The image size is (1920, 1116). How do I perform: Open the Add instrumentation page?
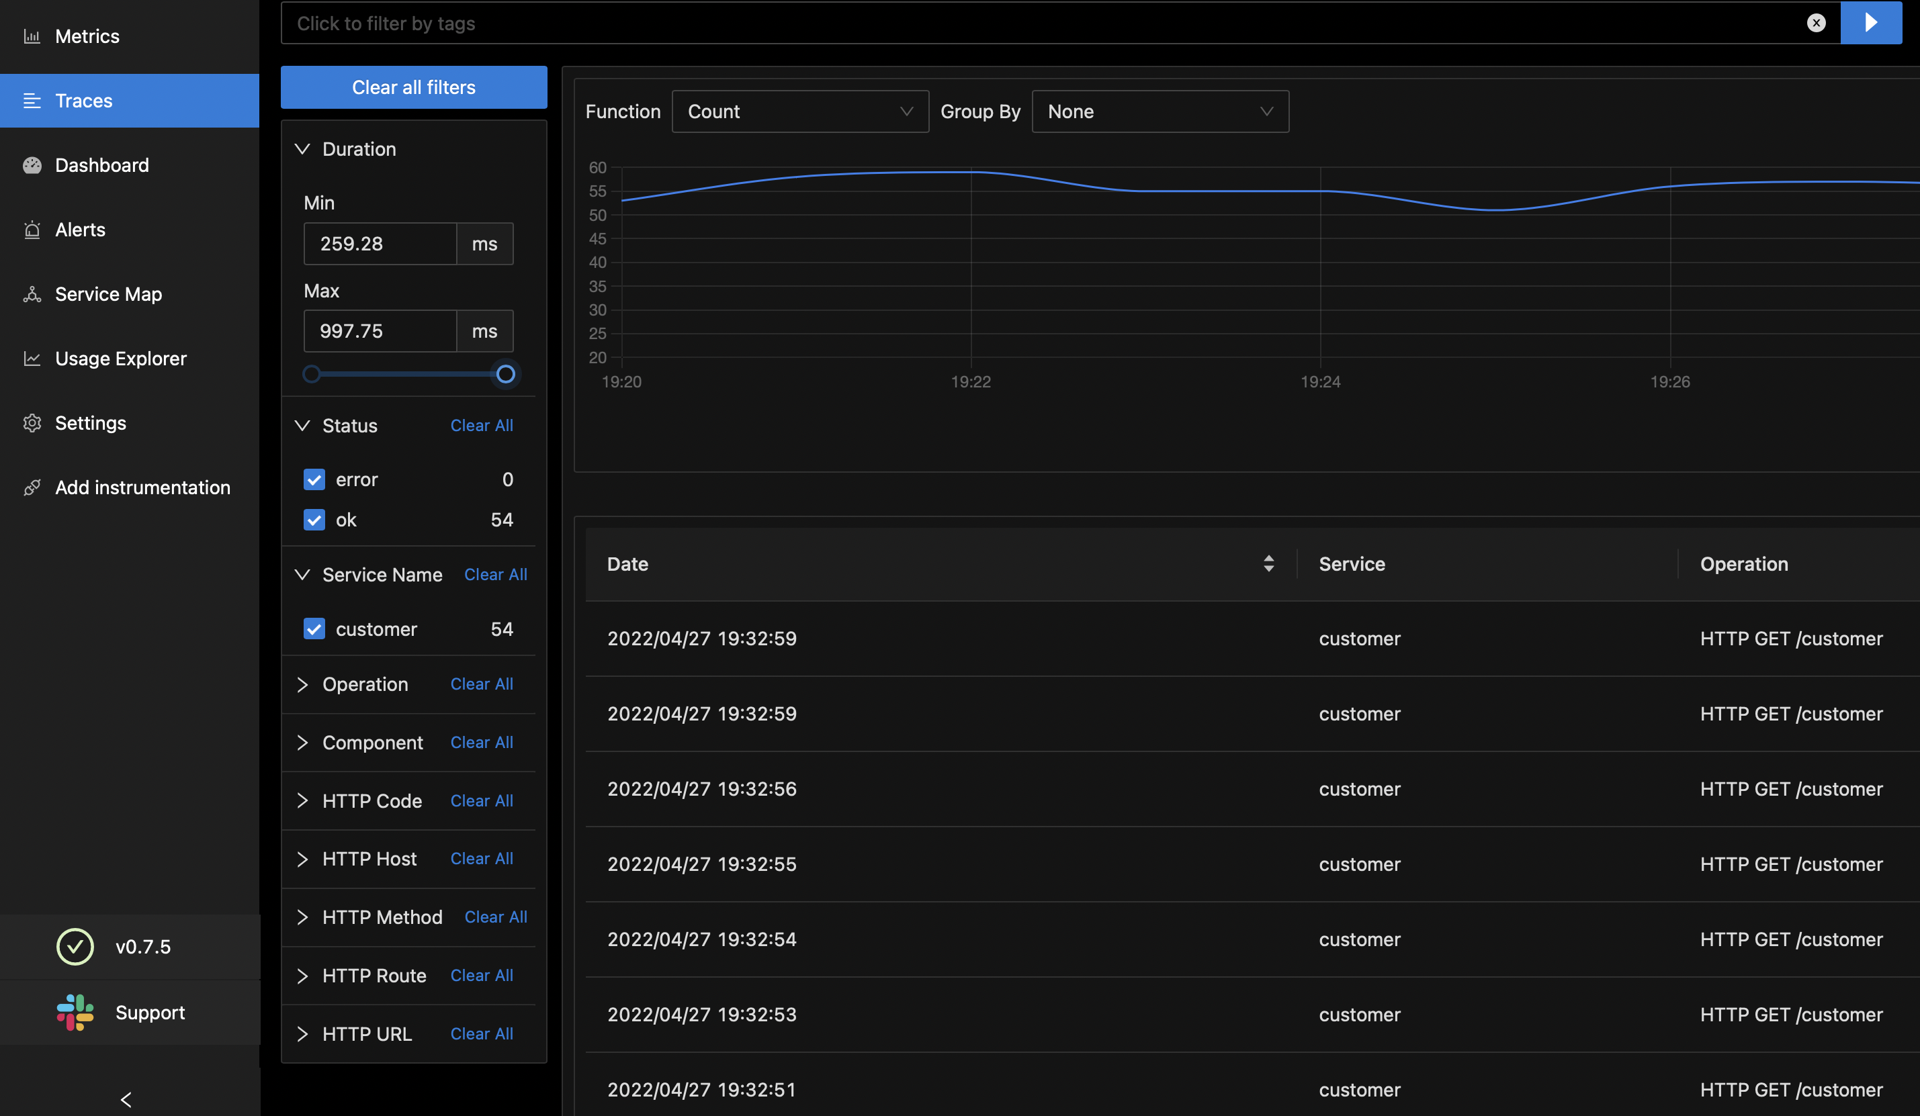coord(142,487)
